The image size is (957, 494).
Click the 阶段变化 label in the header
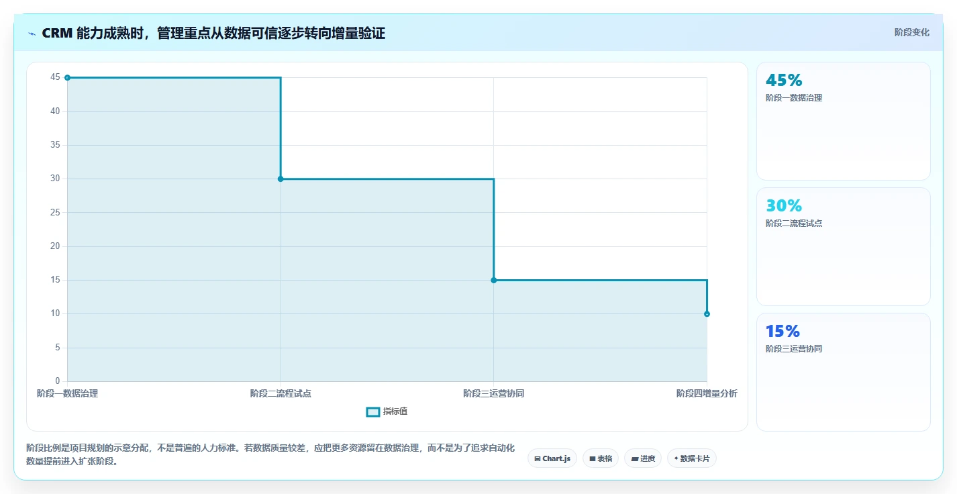911,32
